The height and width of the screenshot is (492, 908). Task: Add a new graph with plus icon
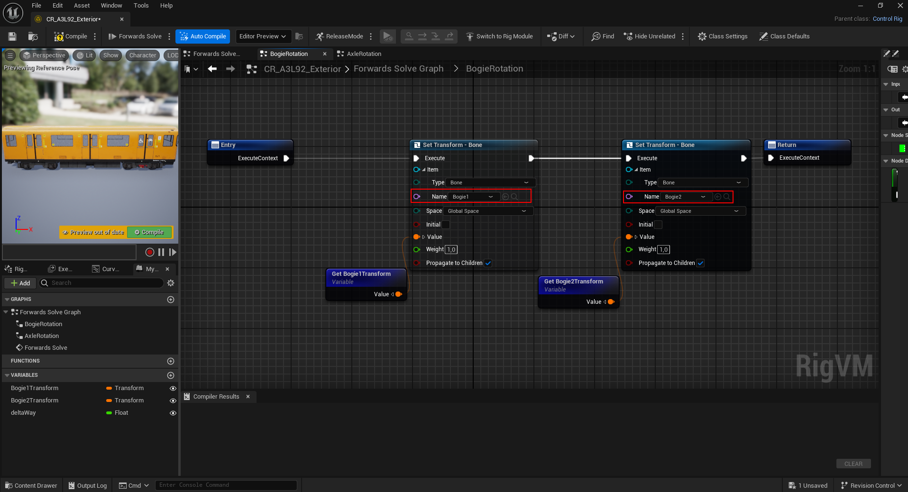click(x=171, y=300)
